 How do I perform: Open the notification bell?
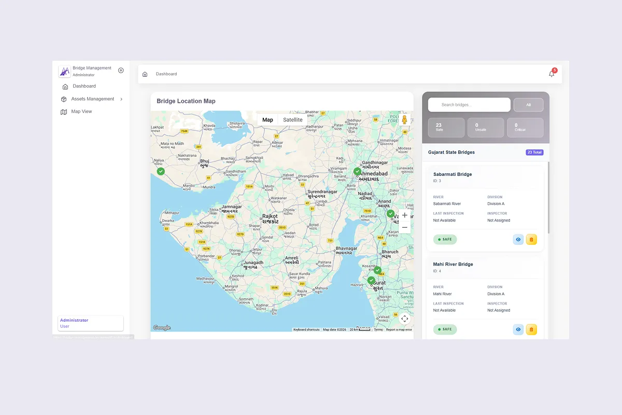coord(552,74)
